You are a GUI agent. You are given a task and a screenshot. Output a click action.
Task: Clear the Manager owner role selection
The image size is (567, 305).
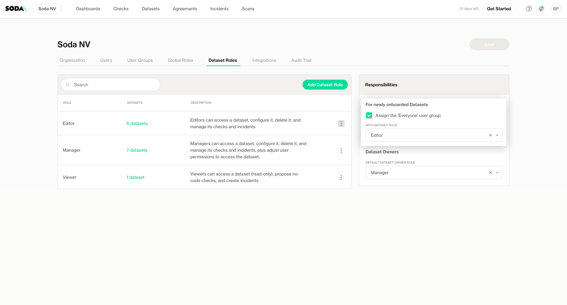pyautogui.click(x=490, y=172)
